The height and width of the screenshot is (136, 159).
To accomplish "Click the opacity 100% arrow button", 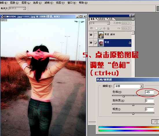I will click(130, 23).
